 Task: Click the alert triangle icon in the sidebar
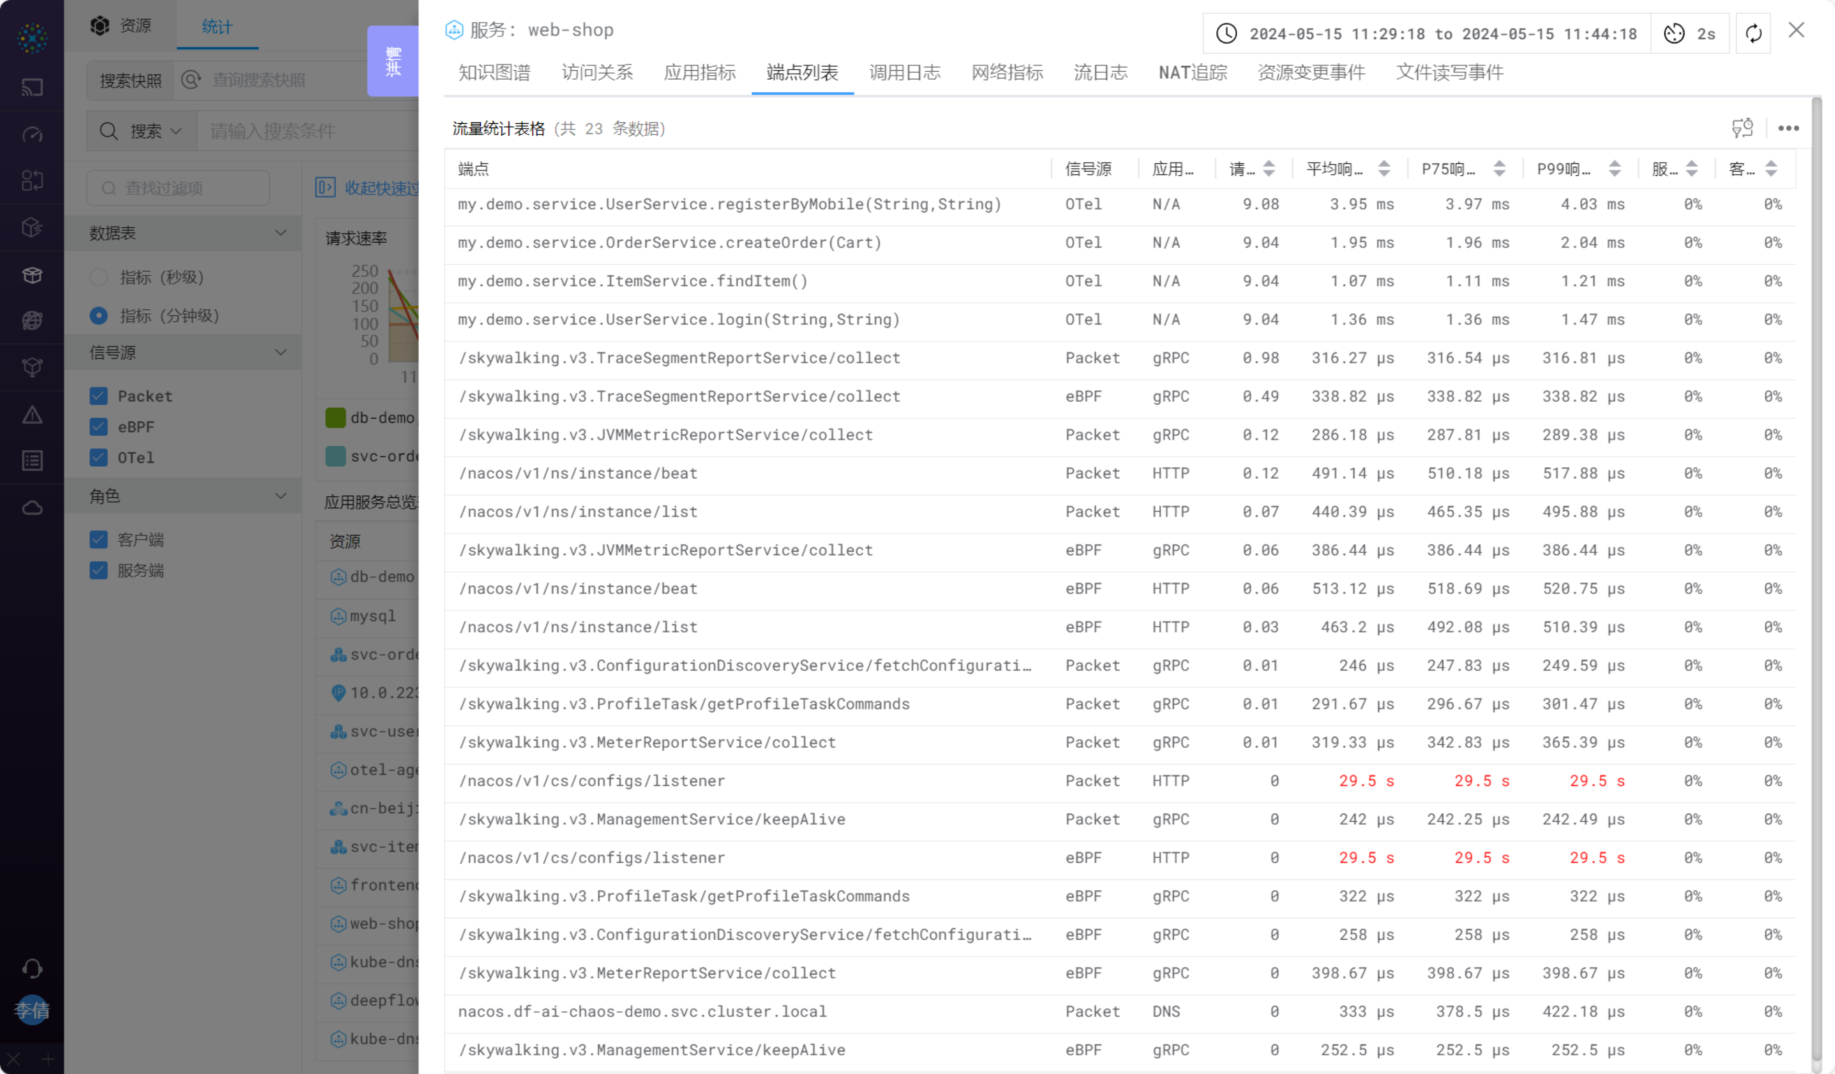tap(32, 415)
